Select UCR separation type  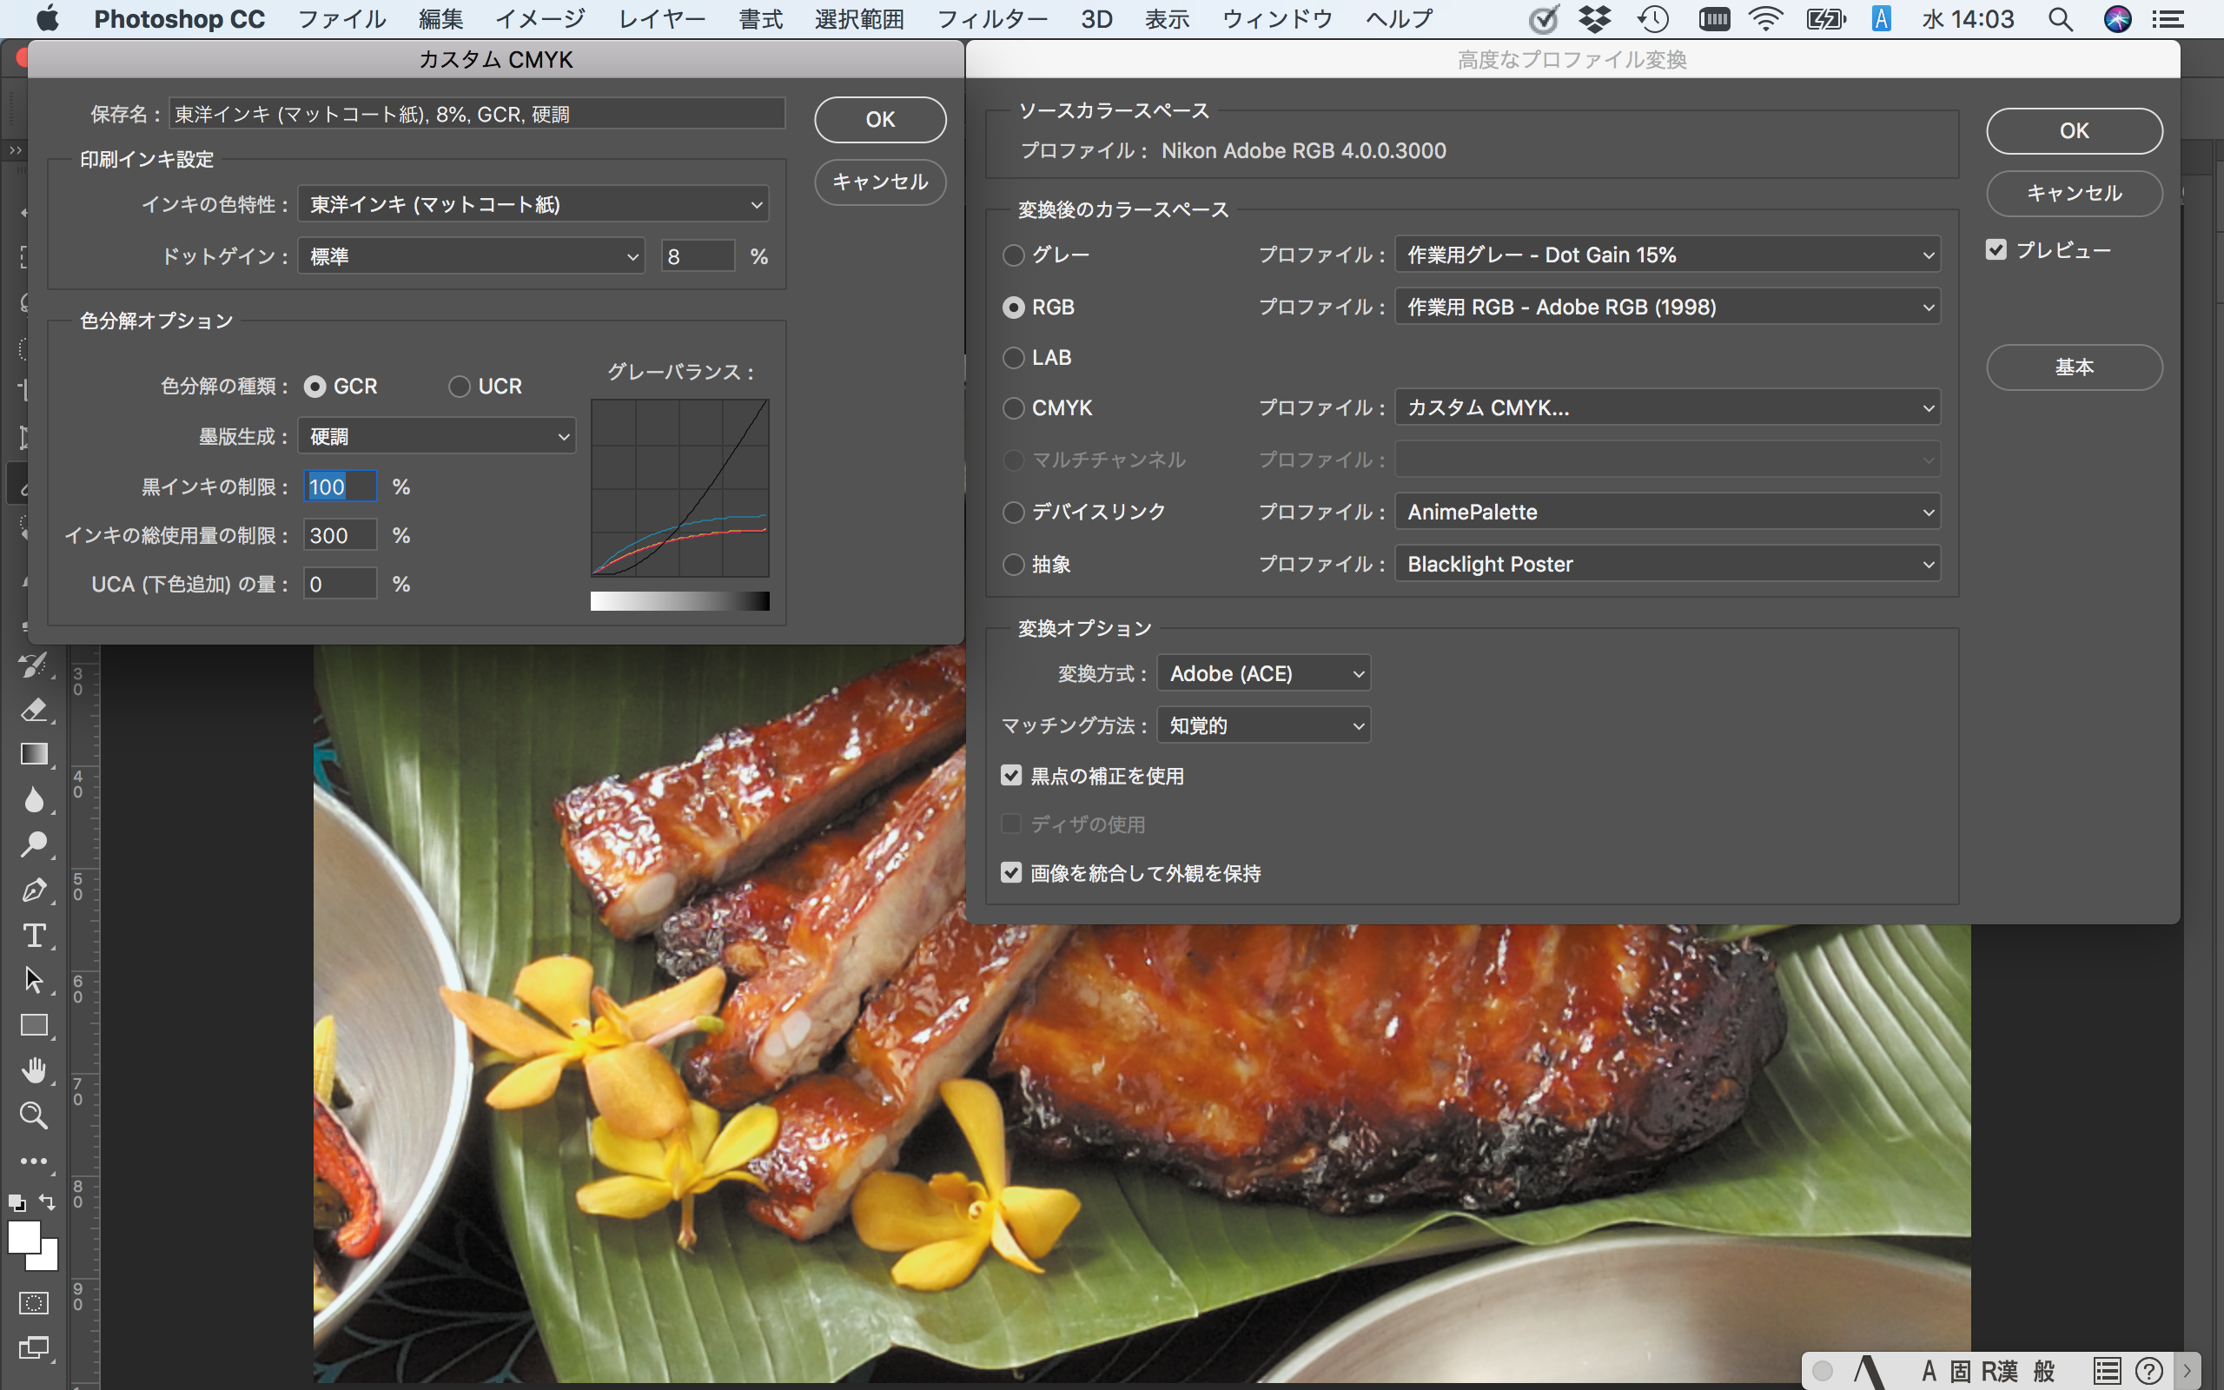click(460, 386)
